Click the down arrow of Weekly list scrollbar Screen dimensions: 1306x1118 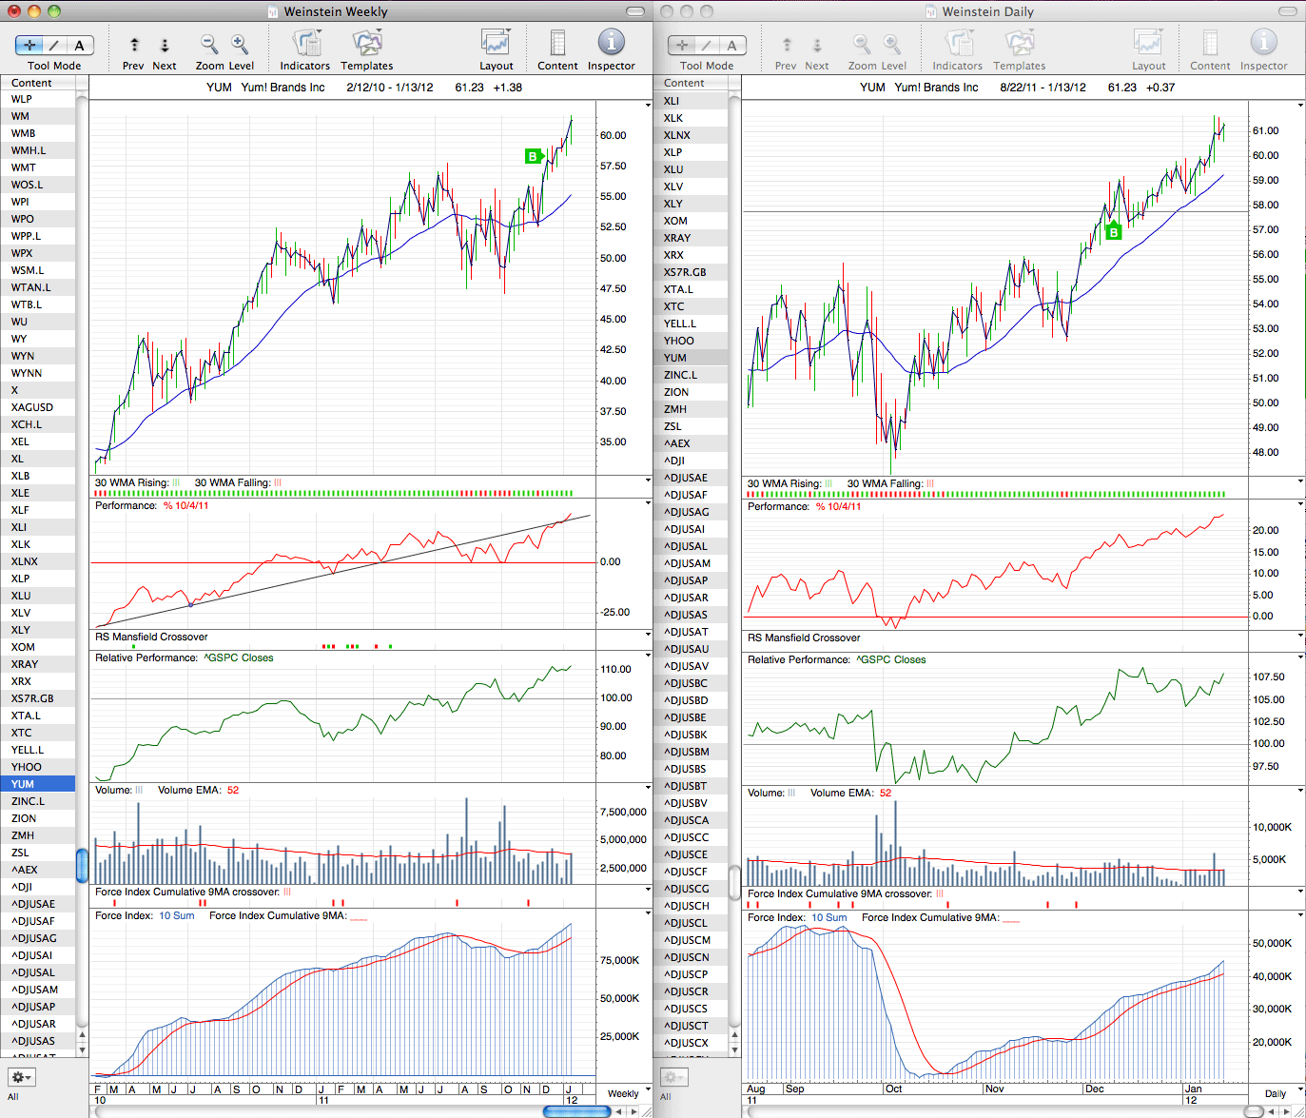82,1049
